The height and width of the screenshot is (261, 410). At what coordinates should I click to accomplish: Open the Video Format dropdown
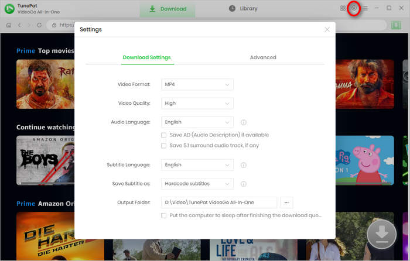[197, 84]
